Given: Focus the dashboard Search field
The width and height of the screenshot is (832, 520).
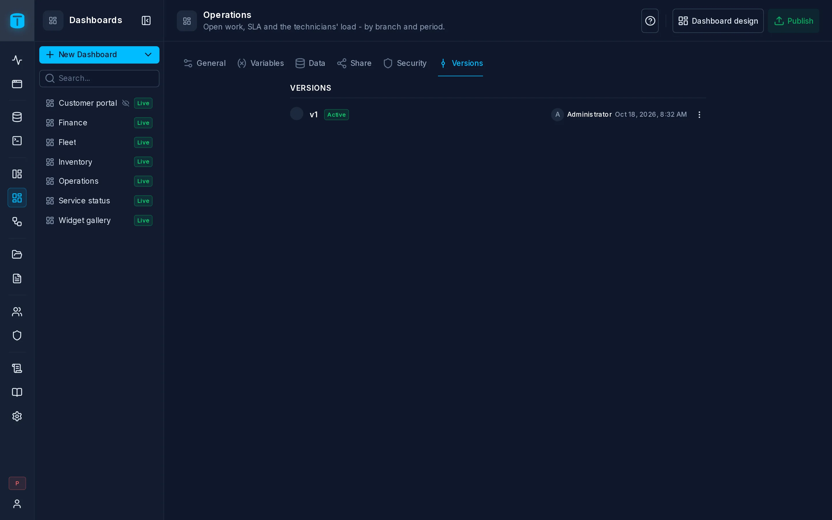Looking at the screenshot, I should pos(99,78).
